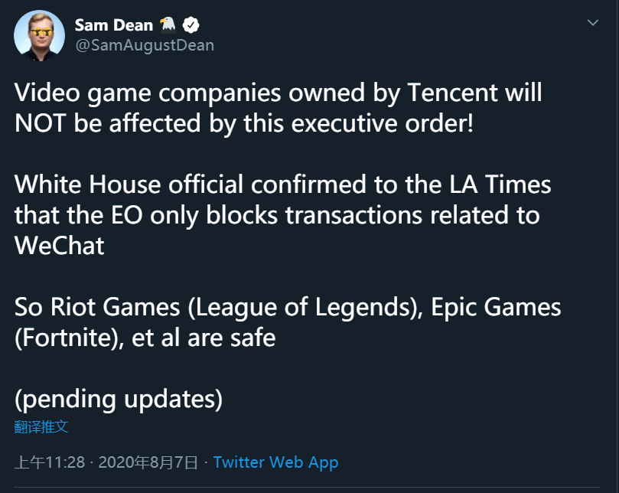Click the 翻译推文 translate tweet link
The height and width of the screenshot is (493, 619).
41,427
